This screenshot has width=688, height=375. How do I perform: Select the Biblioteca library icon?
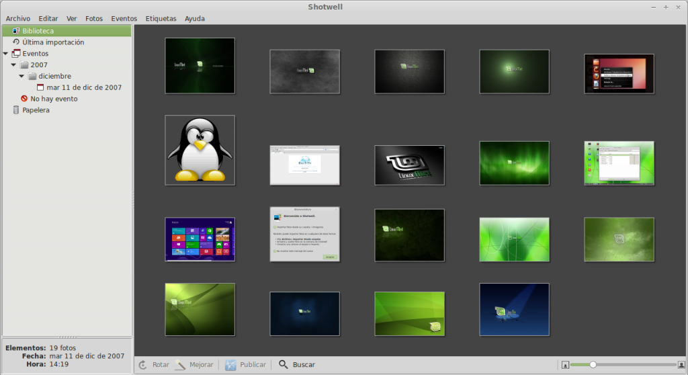pyautogui.click(x=16, y=31)
